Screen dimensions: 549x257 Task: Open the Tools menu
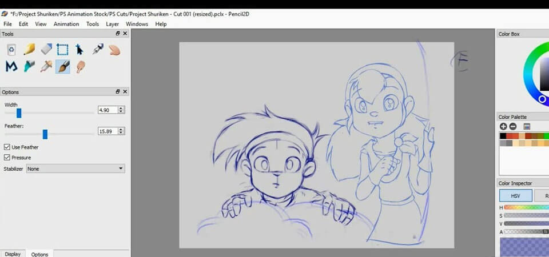click(93, 24)
